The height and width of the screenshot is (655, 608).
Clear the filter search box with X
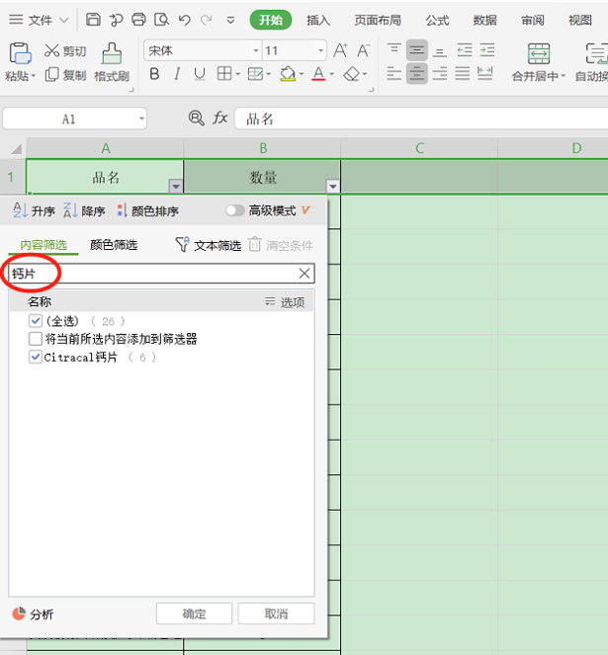[304, 274]
